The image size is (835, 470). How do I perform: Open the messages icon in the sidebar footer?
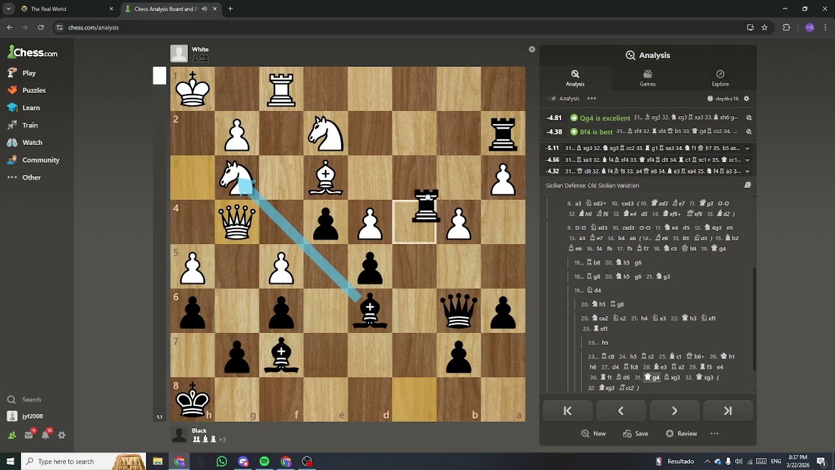(x=29, y=435)
